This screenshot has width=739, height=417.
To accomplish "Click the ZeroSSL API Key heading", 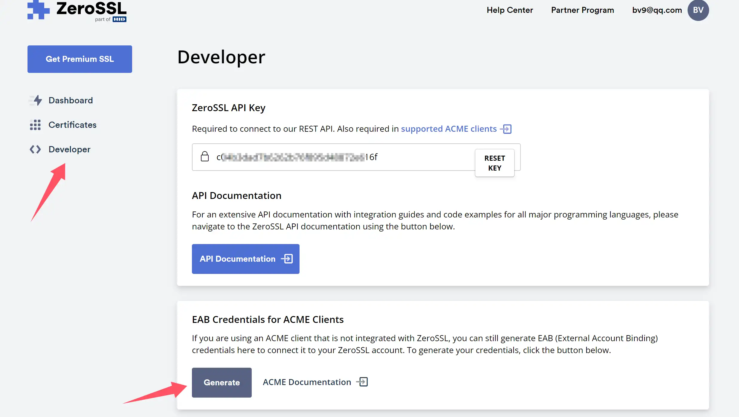I will (229, 108).
